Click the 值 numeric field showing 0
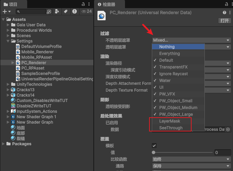The width and height of the screenshot is (233, 171). point(222,152)
